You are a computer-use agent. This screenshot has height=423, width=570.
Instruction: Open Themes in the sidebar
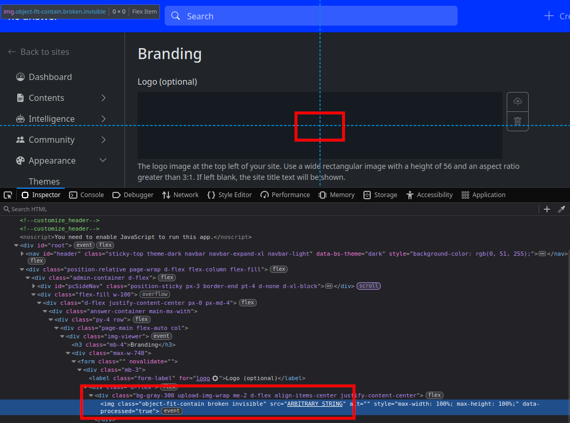point(44,181)
